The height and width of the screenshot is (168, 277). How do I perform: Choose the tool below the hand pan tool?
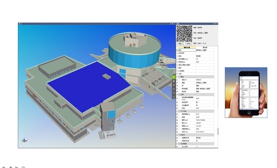tap(174, 85)
